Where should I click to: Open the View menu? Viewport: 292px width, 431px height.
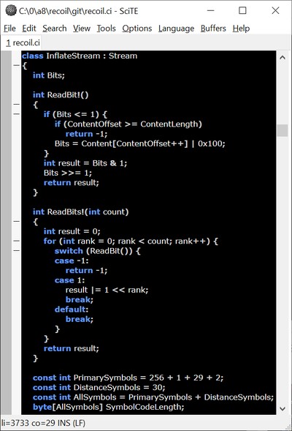coord(82,29)
